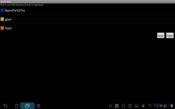This screenshot has width=175, height=109.
Task: Tap the blue battery icon
Action: pyautogui.click(x=172, y=106)
